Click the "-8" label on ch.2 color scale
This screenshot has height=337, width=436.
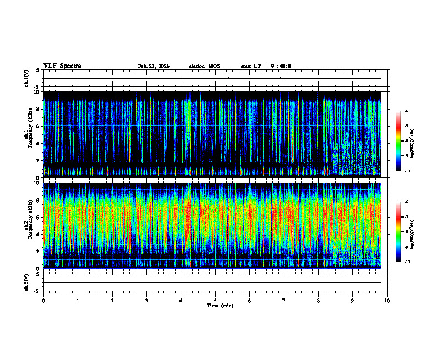[x=406, y=232]
